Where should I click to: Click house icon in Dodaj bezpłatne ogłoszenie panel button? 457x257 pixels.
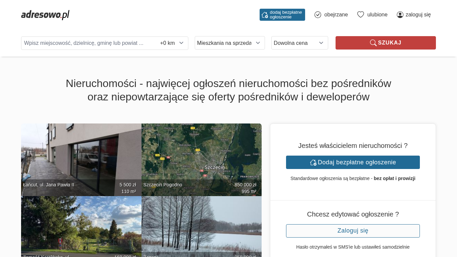tap(313, 163)
